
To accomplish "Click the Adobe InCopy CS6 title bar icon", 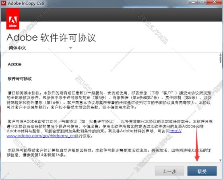I will coord(3,3).
